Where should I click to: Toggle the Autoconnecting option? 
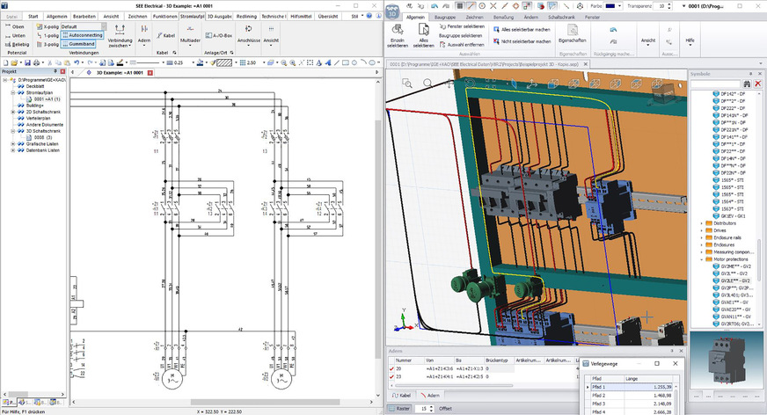pos(82,35)
